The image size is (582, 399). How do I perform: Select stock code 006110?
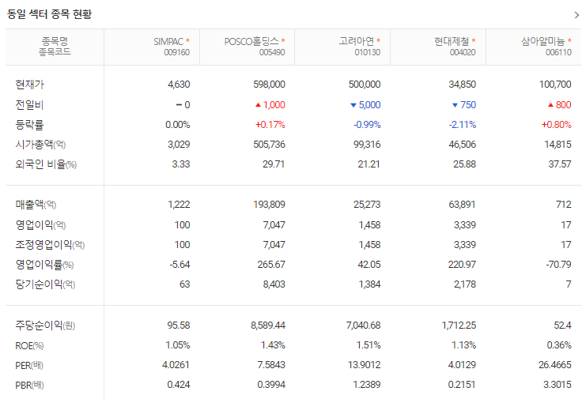click(558, 52)
